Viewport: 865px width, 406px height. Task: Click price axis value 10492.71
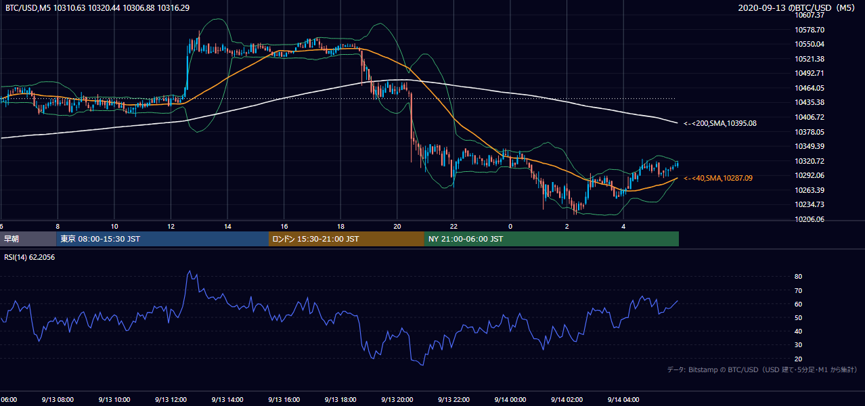pyautogui.click(x=809, y=73)
